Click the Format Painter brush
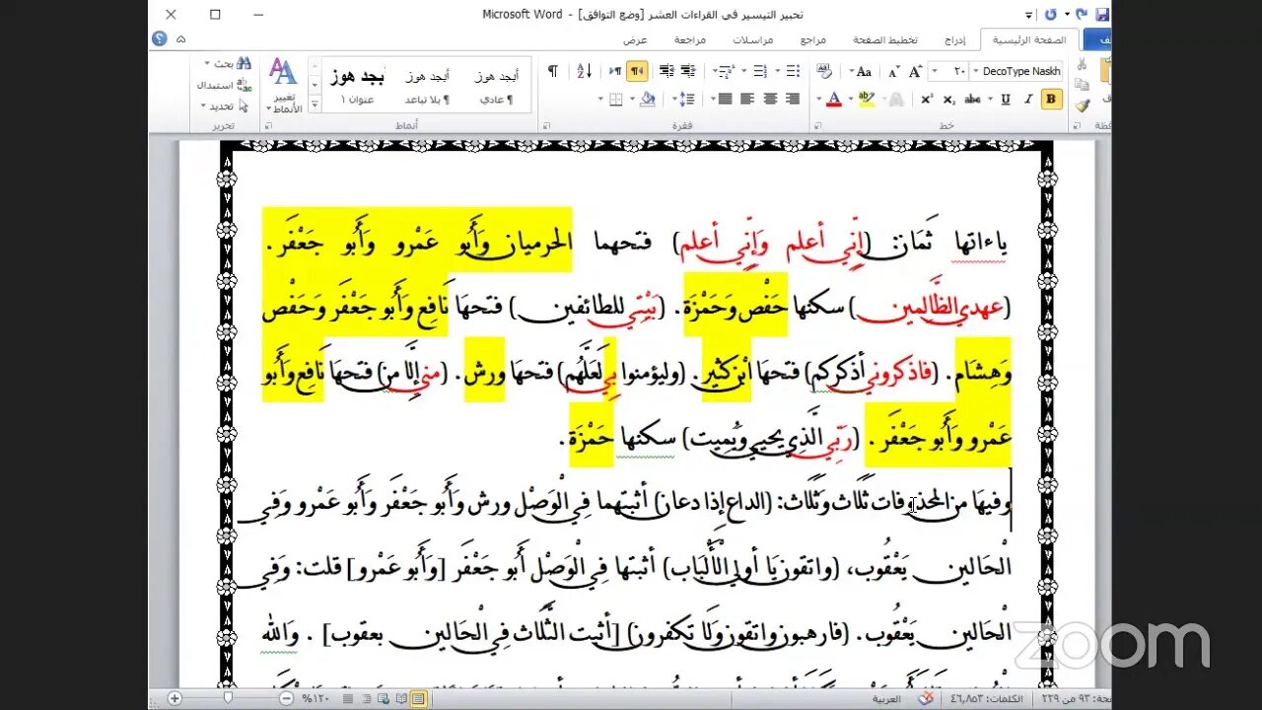This screenshot has width=1262, height=710. coord(1083,106)
